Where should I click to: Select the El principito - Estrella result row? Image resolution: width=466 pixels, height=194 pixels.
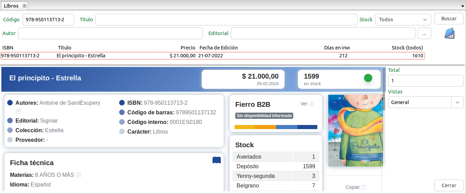(212, 56)
